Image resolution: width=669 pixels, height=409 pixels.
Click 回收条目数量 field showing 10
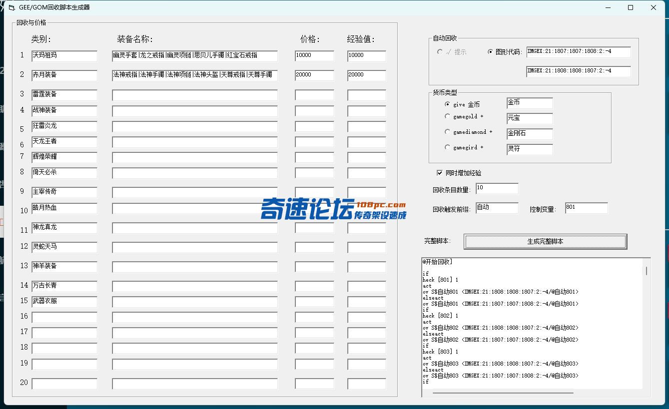pos(497,189)
